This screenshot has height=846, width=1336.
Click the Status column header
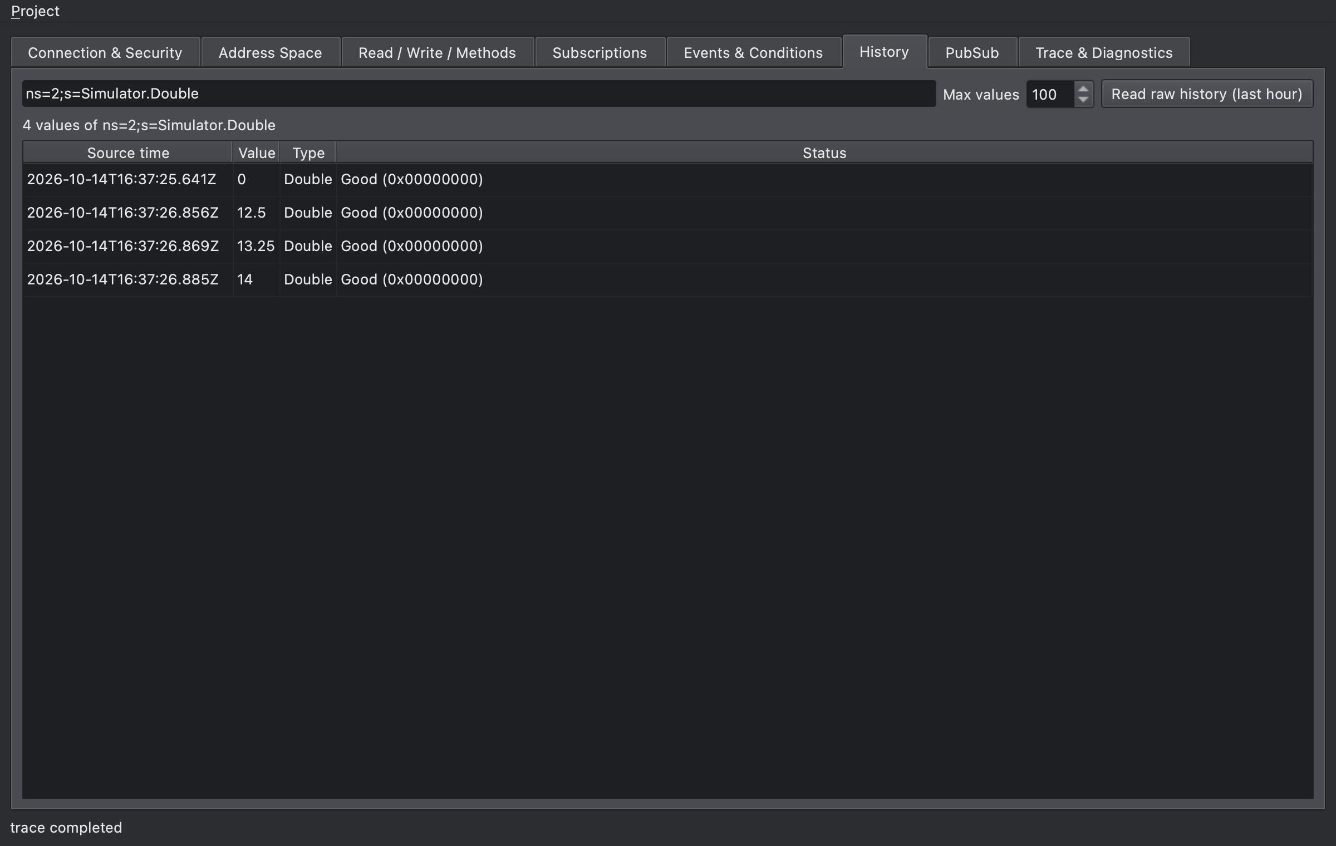(x=824, y=153)
